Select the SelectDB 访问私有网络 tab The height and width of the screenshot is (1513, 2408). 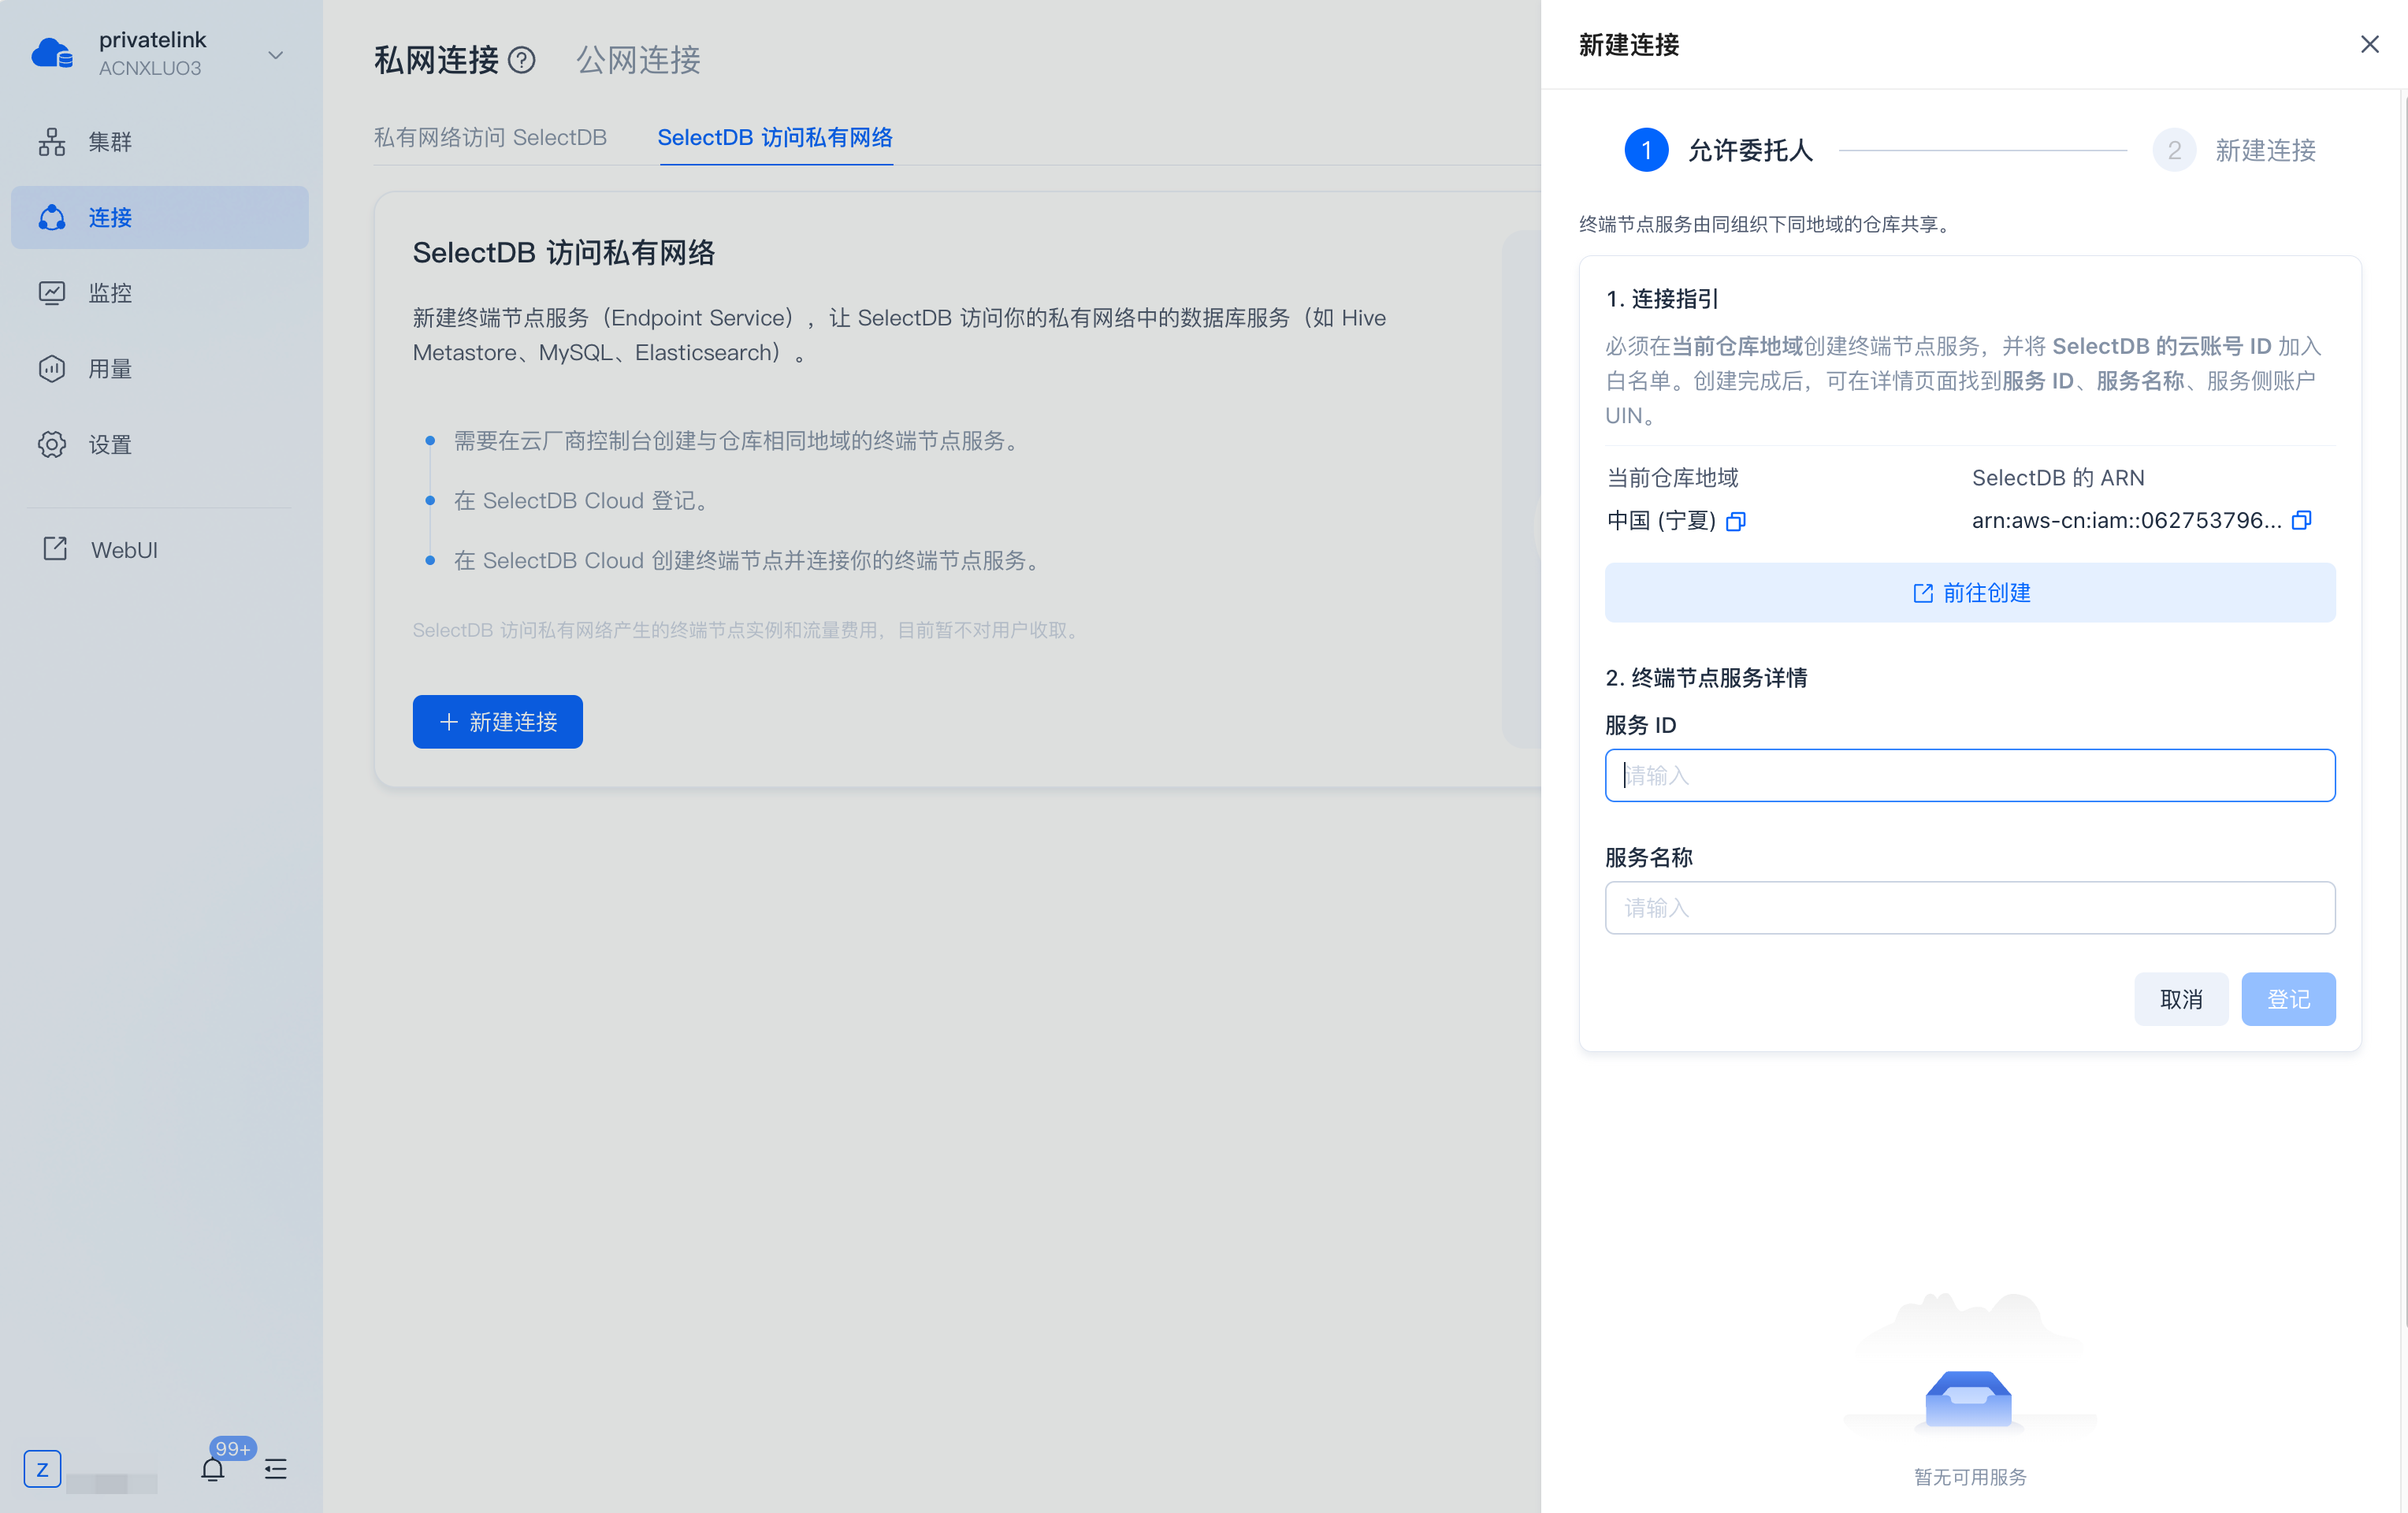tap(775, 137)
